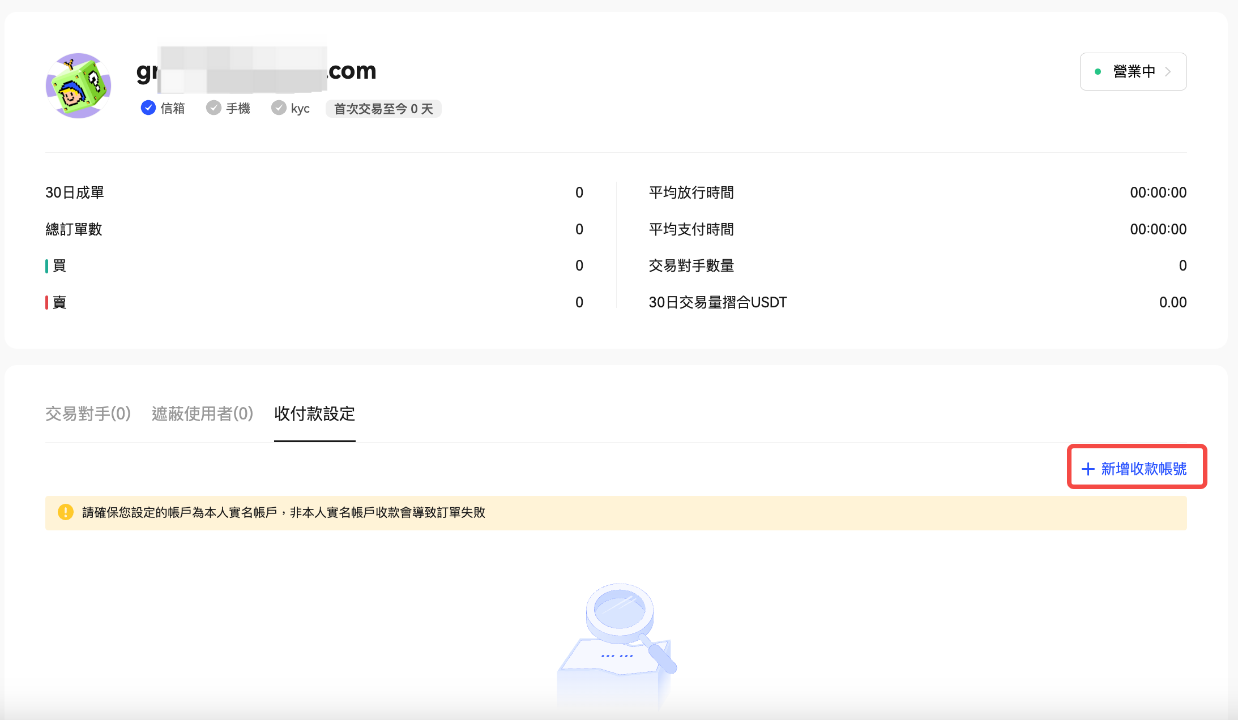
Task: Click the 30日交易量摺合USDT label
Action: click(718, 302)
